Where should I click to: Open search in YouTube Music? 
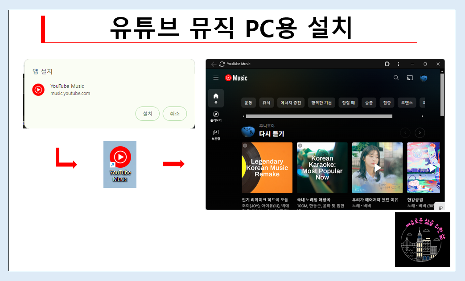396,78
